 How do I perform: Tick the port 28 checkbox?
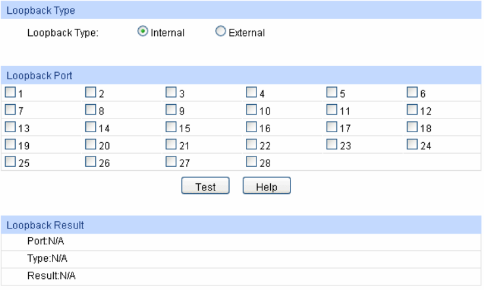(252, 161)
